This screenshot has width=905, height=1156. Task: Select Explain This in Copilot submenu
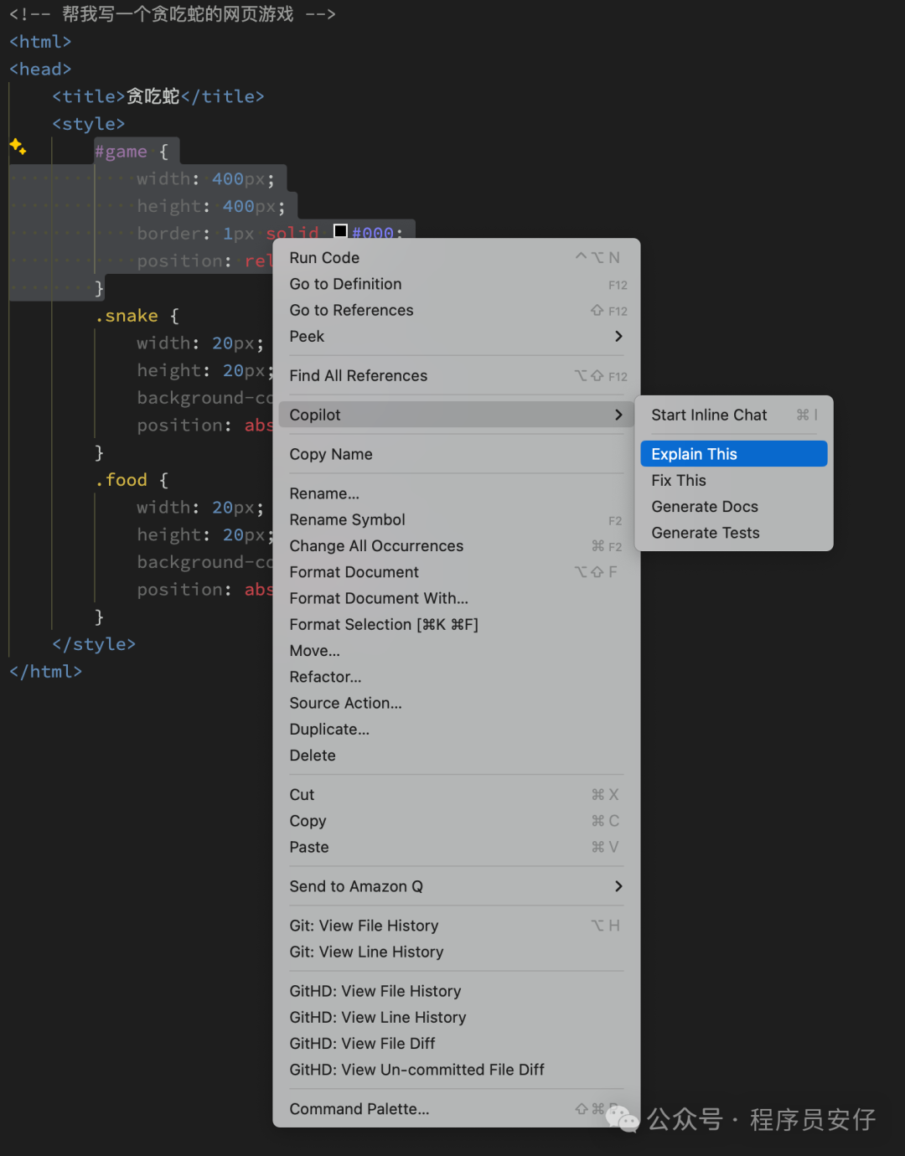click(x=733, y=454)
